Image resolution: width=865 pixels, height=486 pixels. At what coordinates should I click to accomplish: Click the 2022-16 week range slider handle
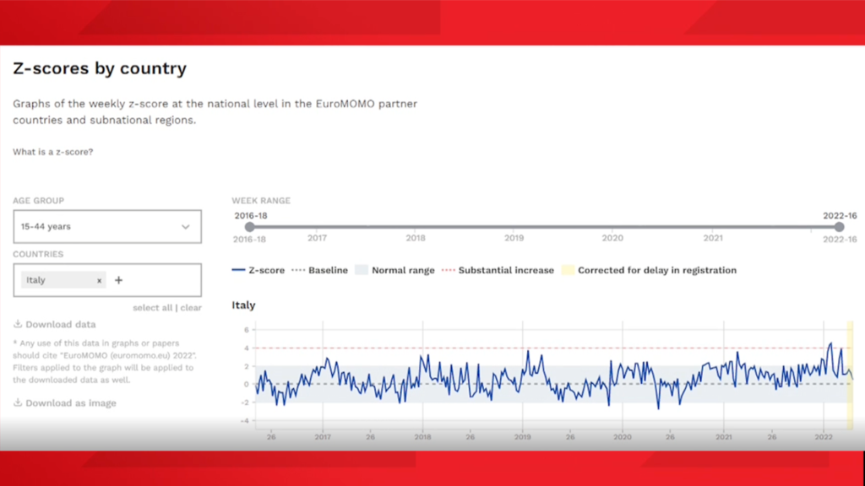pyautogui.click(x=839, y=227)
